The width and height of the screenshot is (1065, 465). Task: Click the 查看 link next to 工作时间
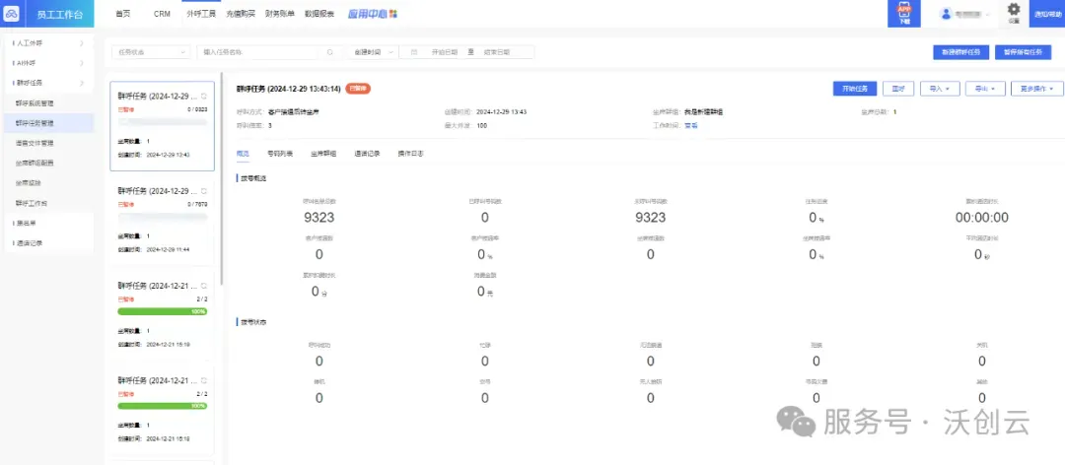pyautogui.click(x=690, y=125)
